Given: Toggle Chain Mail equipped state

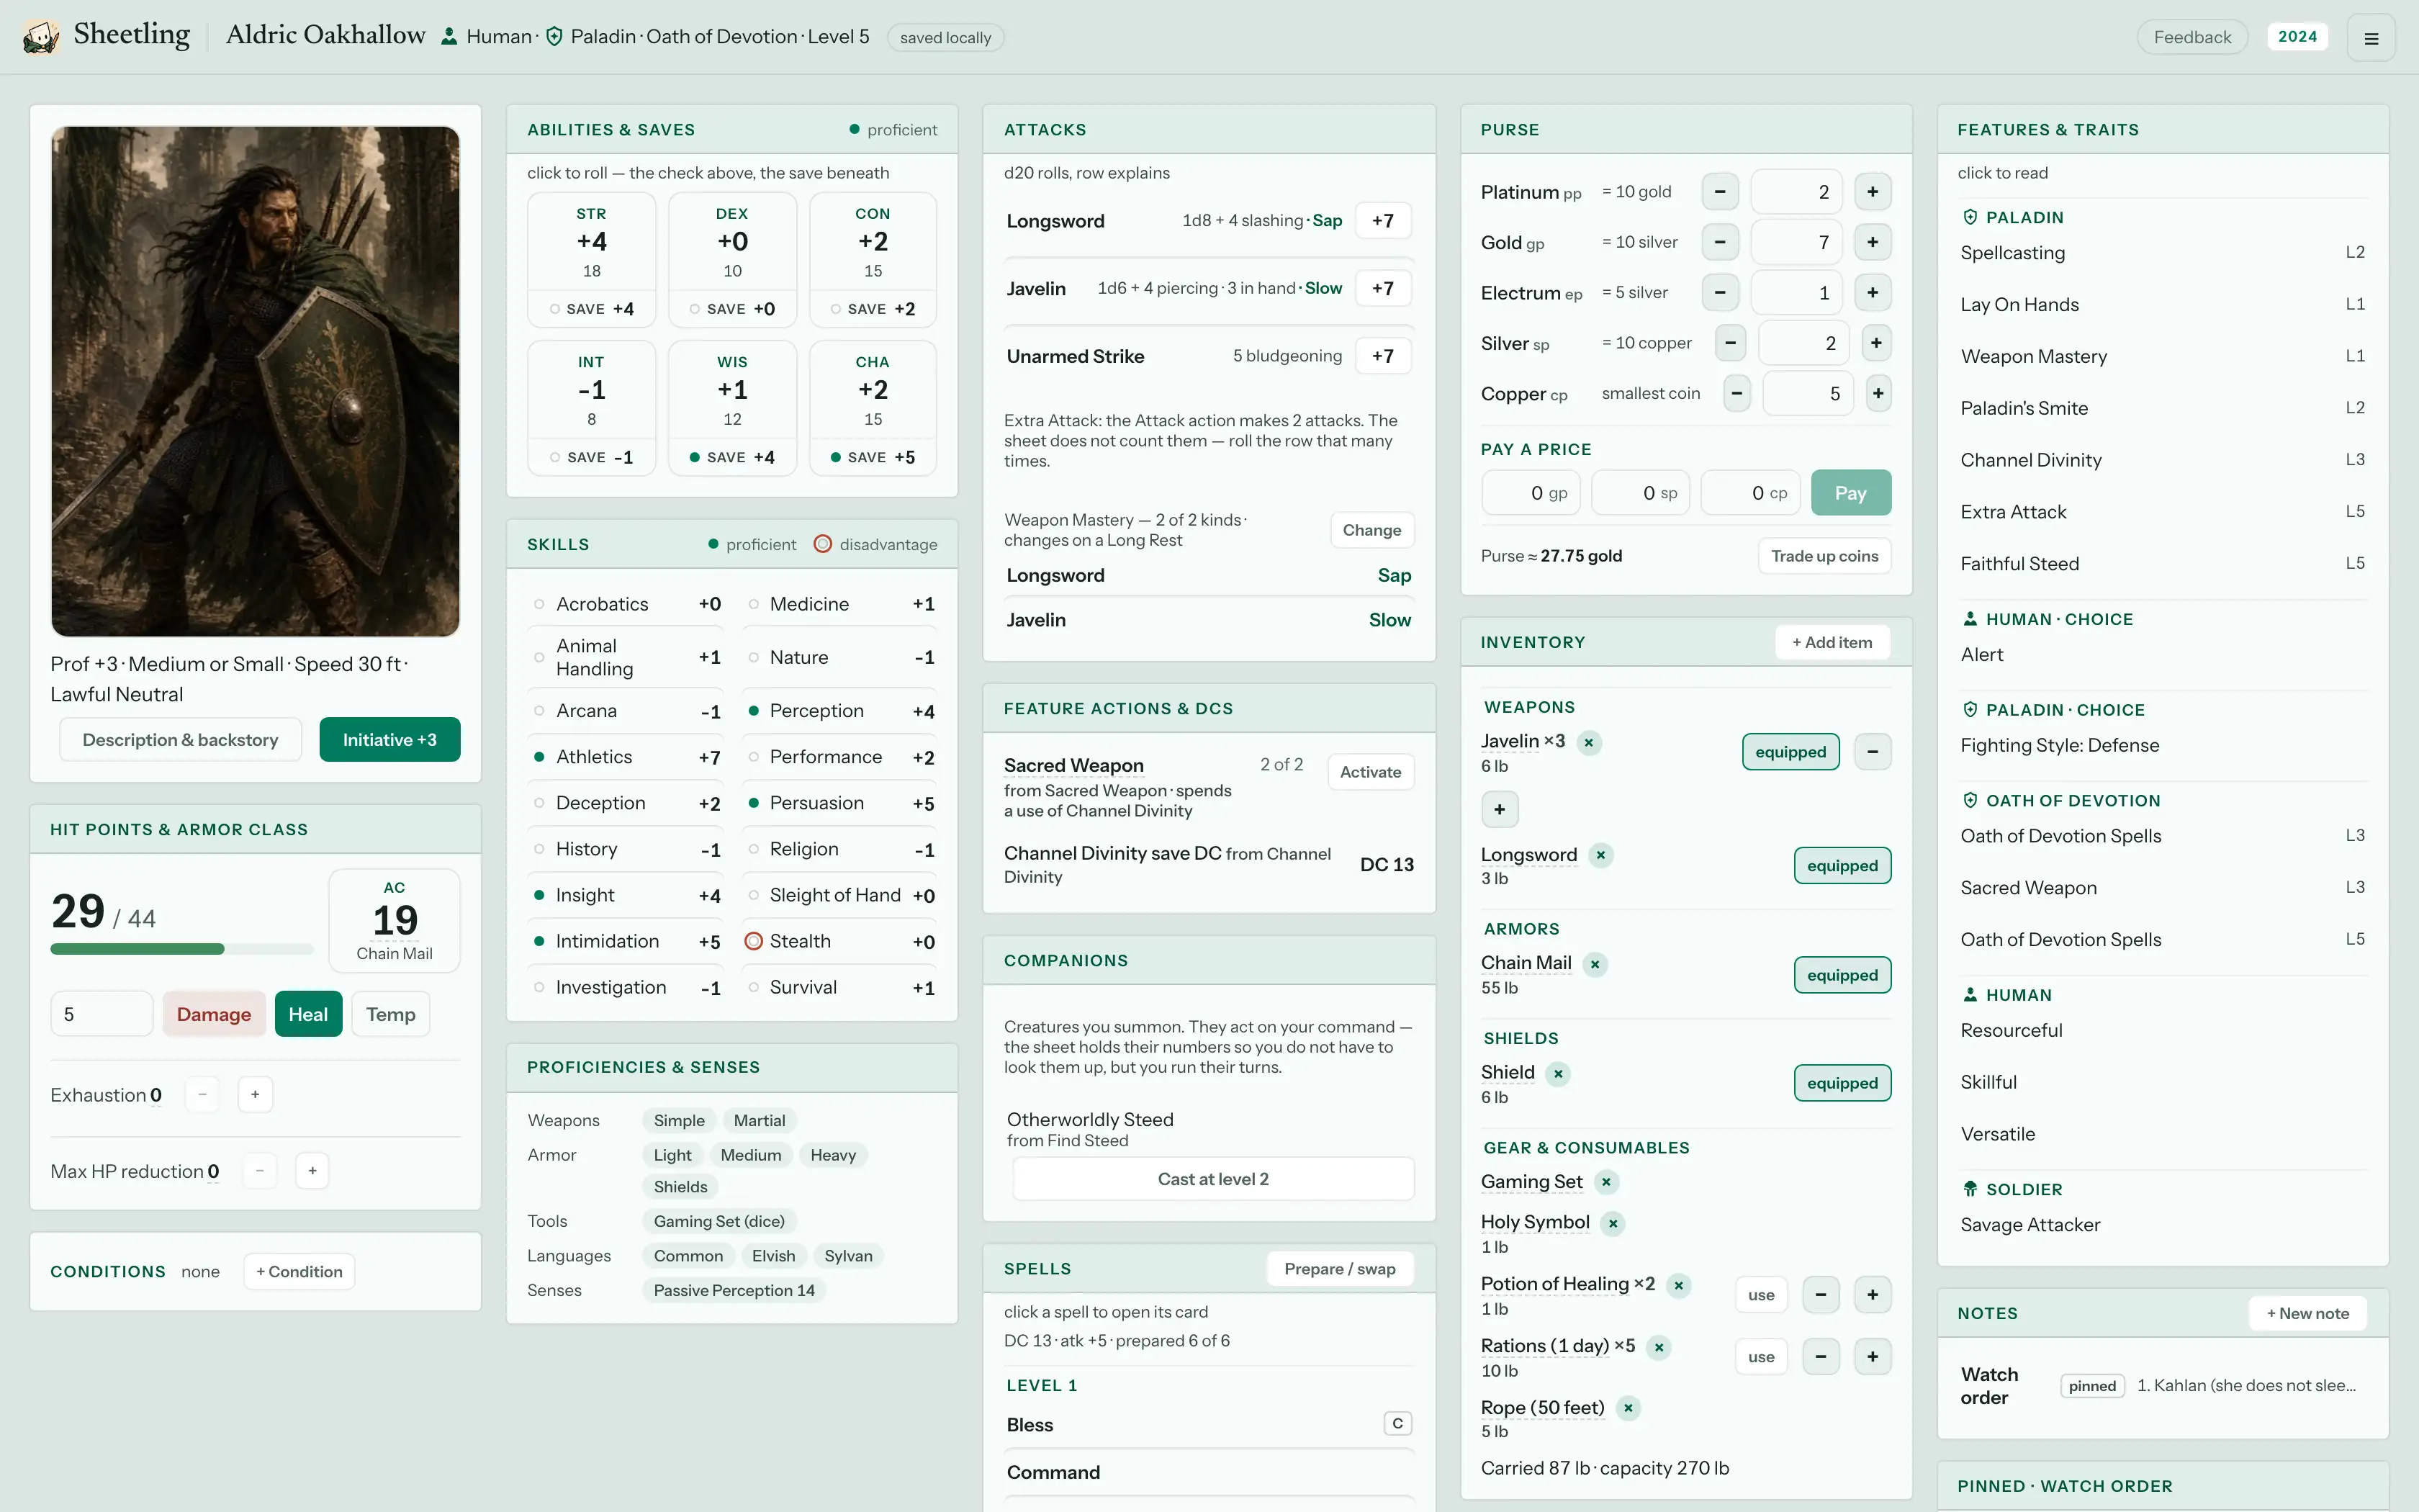Looking at the screenshot, I should [x=1842, y=975].
